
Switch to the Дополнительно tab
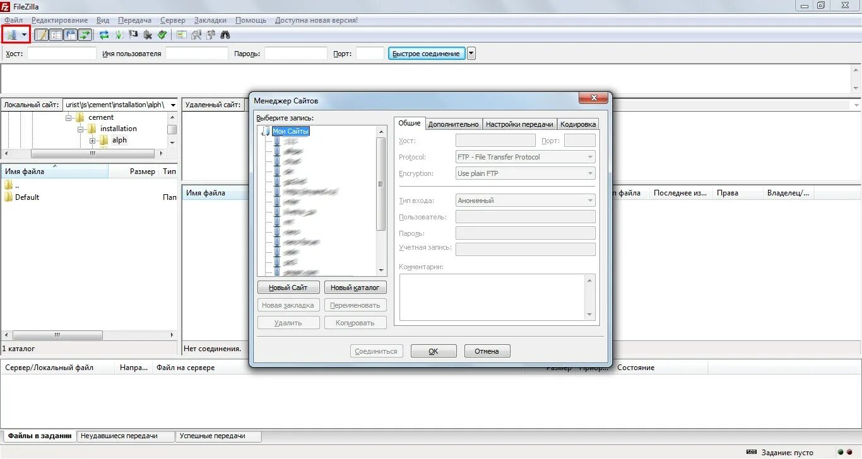(453, 124)
